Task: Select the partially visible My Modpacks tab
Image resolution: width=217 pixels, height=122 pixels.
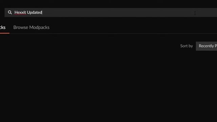Action: [3, 27]
